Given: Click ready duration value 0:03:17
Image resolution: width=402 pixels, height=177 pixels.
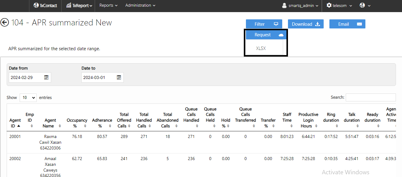Looking at the screenshot, I should 372,159.
